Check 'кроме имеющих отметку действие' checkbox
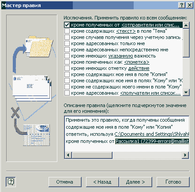The height and width of the screenshot is (192, 195). 67,68
